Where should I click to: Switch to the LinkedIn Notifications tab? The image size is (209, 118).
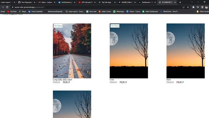pyautogui.click(x=67, y=2)
